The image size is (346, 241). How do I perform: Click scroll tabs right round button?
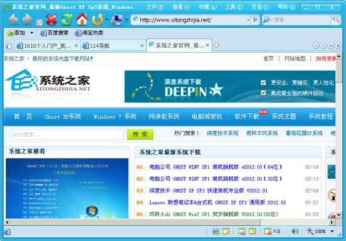point(323,45)
